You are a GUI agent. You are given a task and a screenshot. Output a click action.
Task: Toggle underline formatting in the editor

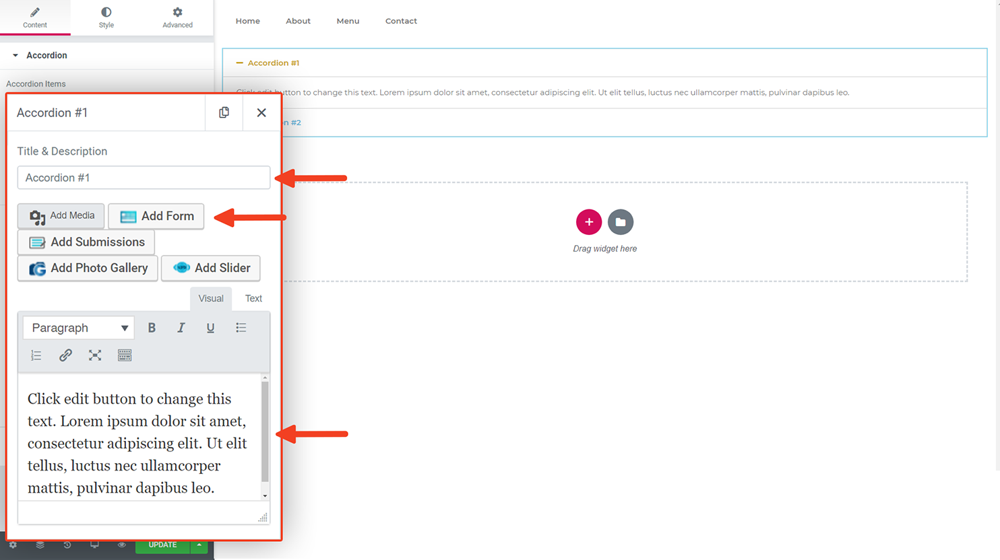point(210,328)
